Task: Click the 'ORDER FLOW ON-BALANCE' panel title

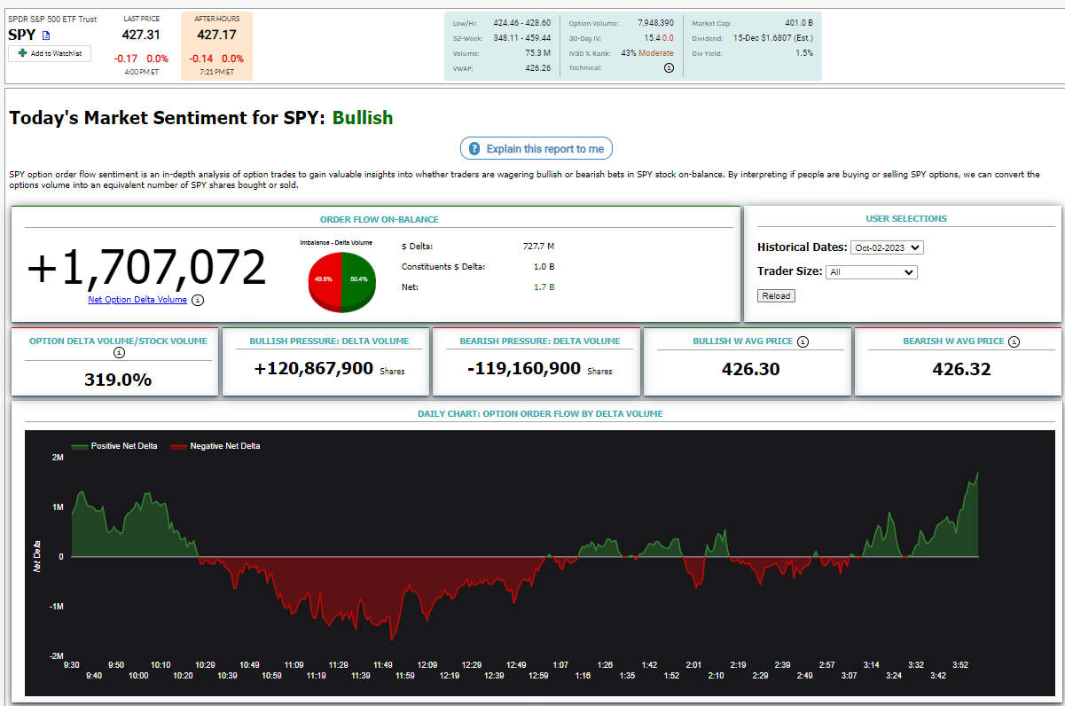Action: point(380,219)
